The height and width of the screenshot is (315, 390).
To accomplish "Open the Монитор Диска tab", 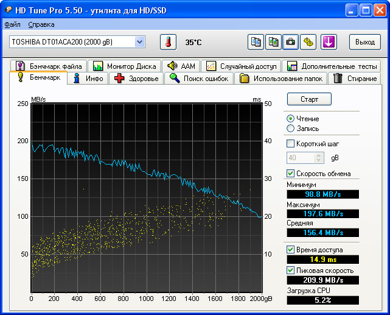I will (x=124, y=66).
